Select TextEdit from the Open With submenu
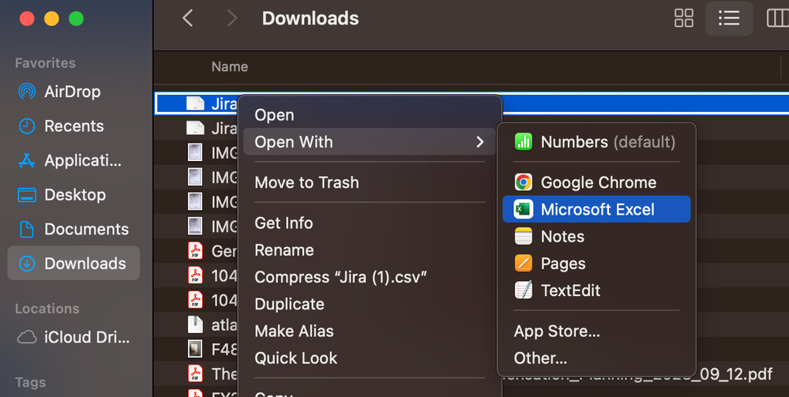This screenshot has height=397, width=789. coord(596,290)
